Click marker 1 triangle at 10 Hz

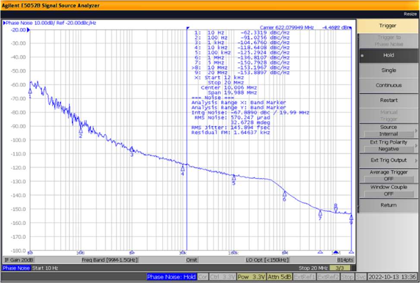coord(30,91)
